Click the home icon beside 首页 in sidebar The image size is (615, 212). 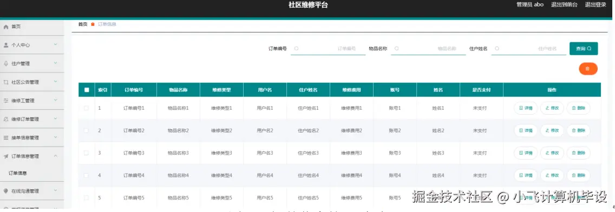pyautogui.click(x=6, y=27)
